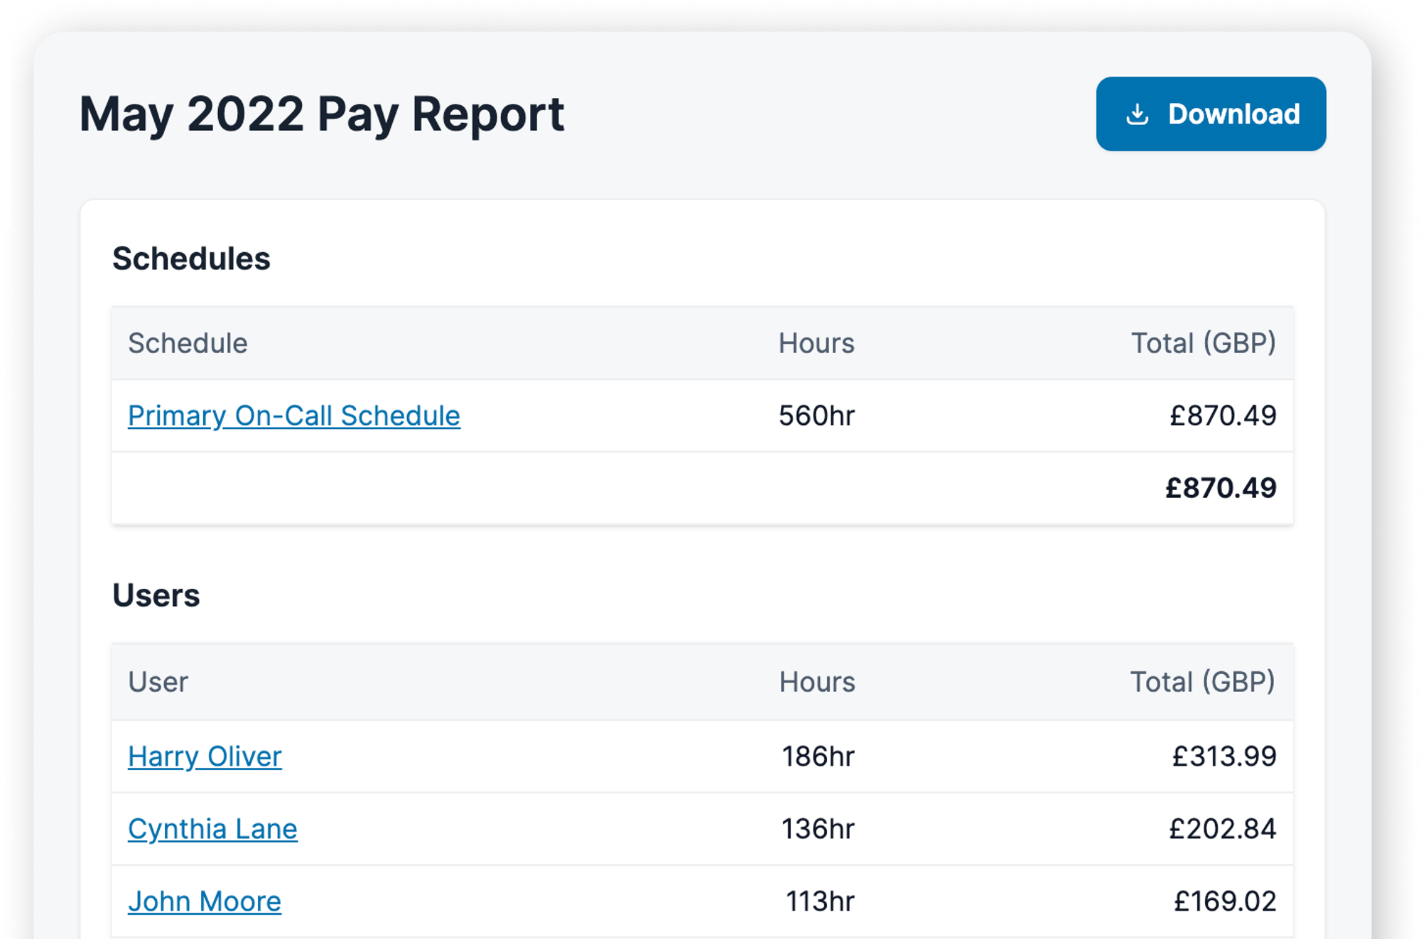Click the Users section heading
1421x939 pixels.
156,595
